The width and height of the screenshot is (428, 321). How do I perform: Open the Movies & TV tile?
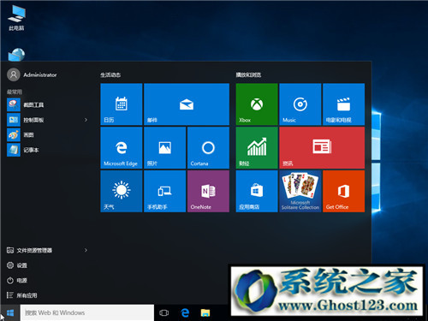tap(343, 104)
